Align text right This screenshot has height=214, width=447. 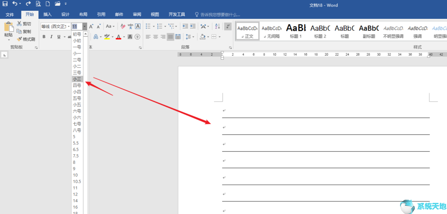click(163, 37)
